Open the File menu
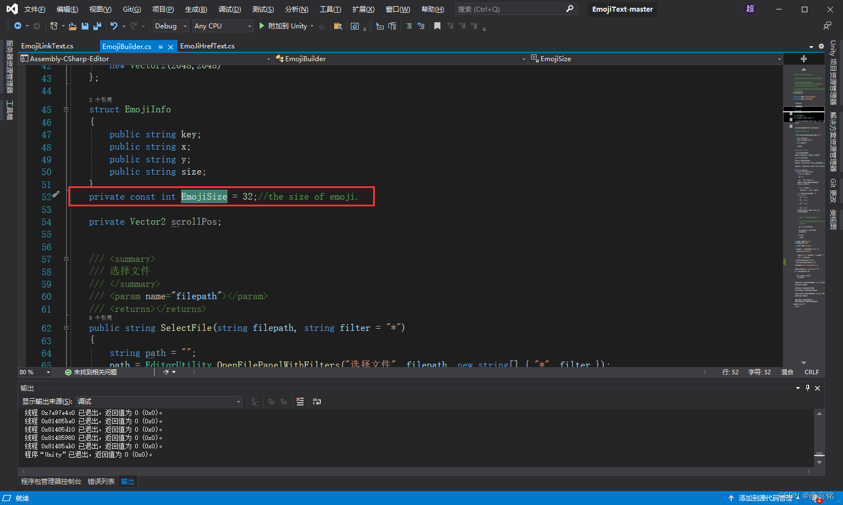 tap(34, 9)
